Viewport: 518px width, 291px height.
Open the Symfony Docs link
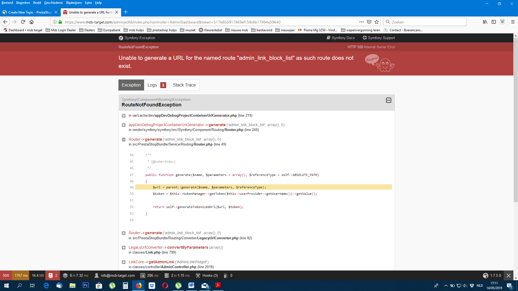340,38
